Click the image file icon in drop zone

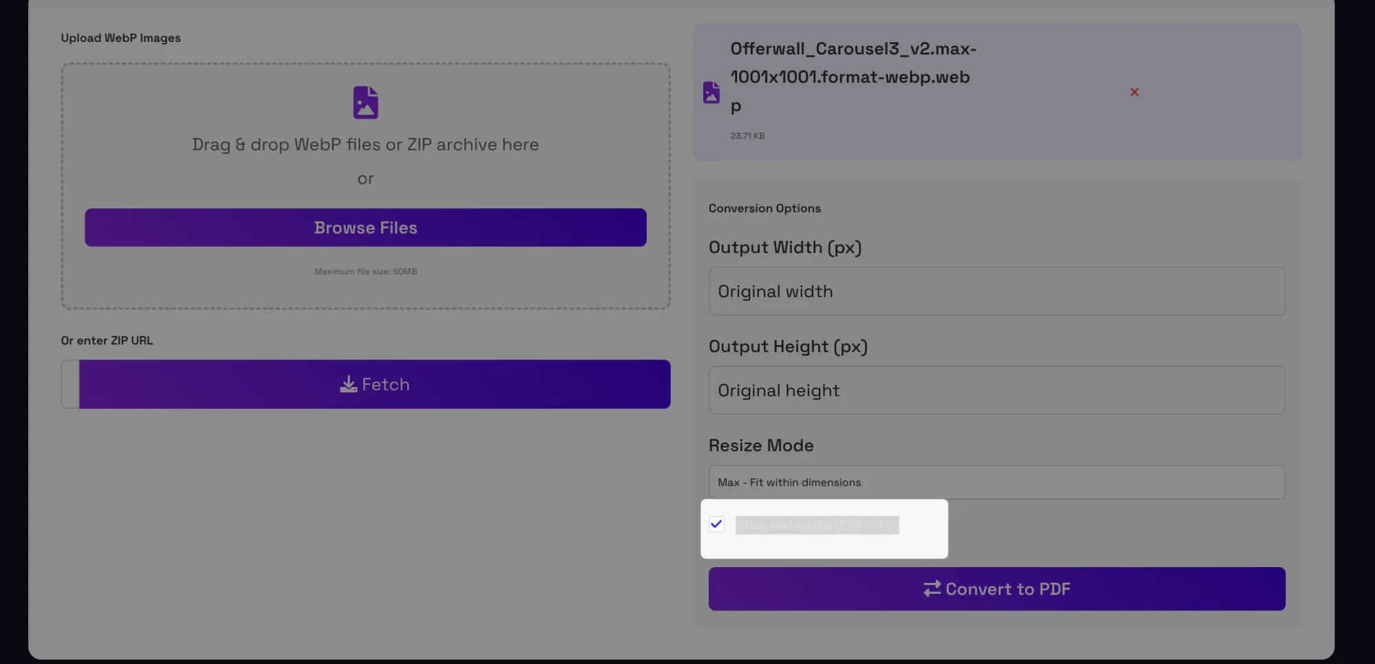[x=365, y=102]
